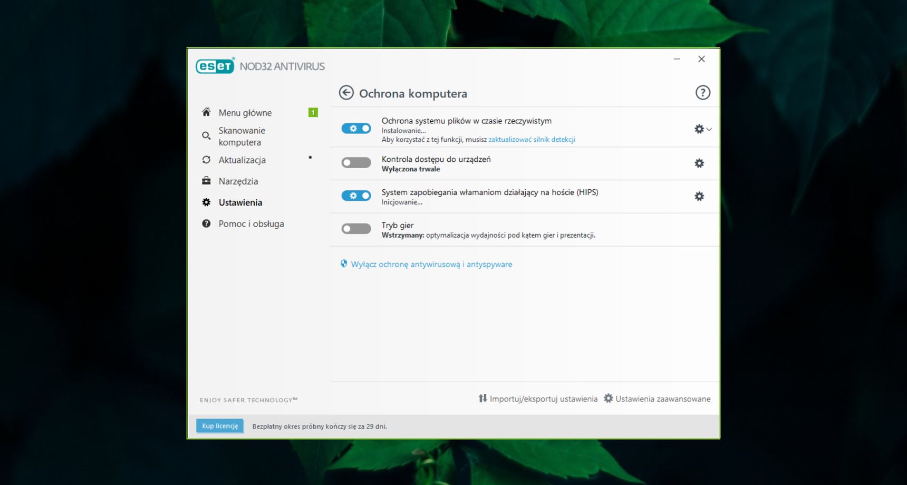The height and width of the screenshot is (485, 907).
Task: Click the Instalowanie... status text
Action: coord(403,131)
